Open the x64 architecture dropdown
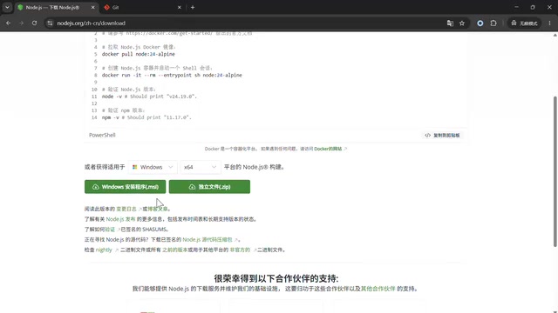This screenshot has width=558, height=313. point(201,167)
